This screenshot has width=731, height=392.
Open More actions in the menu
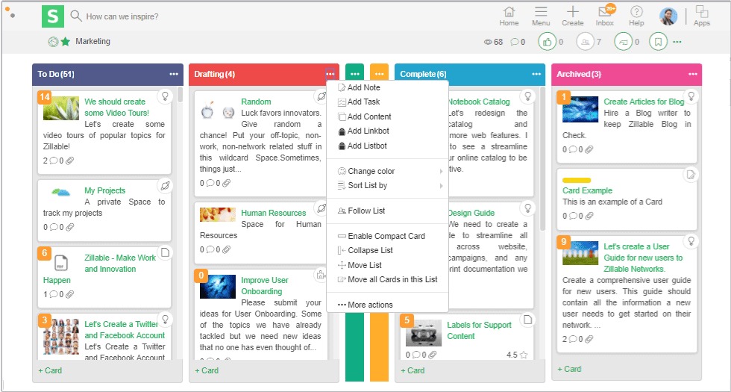[x=387, y=305]
